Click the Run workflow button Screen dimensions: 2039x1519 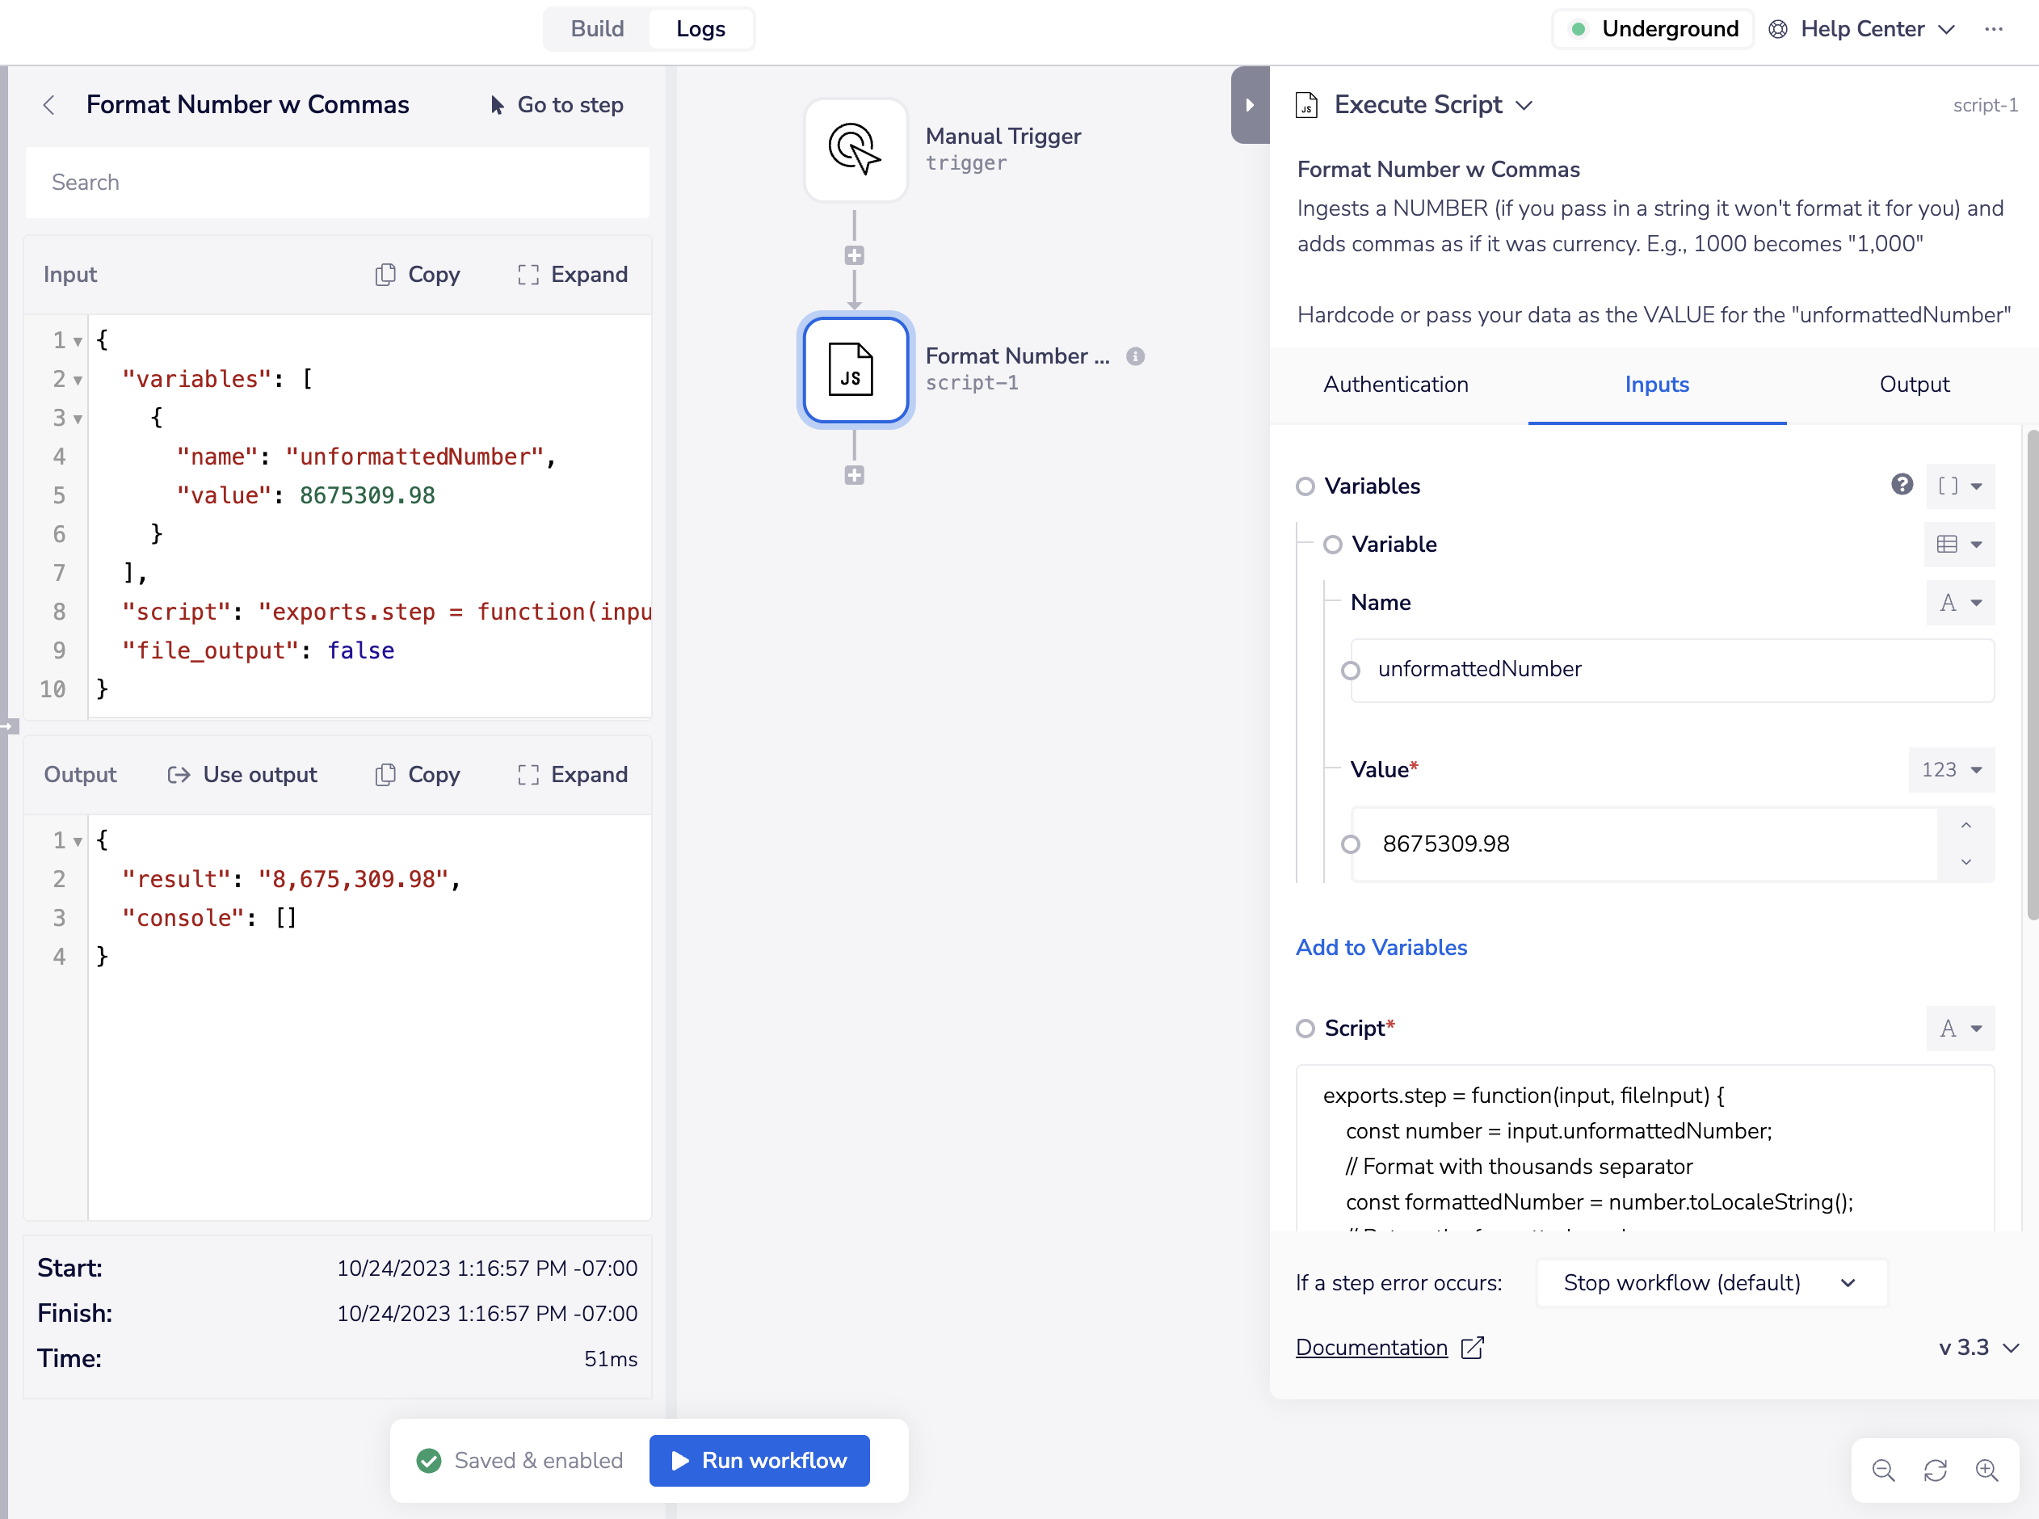coord(759,1460)
